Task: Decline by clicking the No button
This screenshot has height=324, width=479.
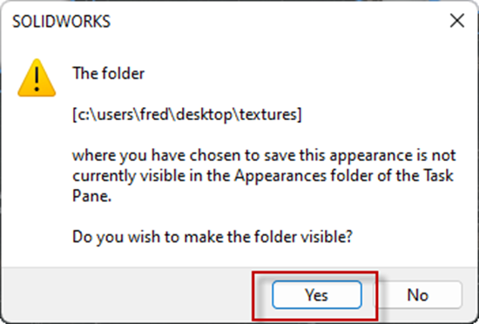Action: tap(418, 295)
